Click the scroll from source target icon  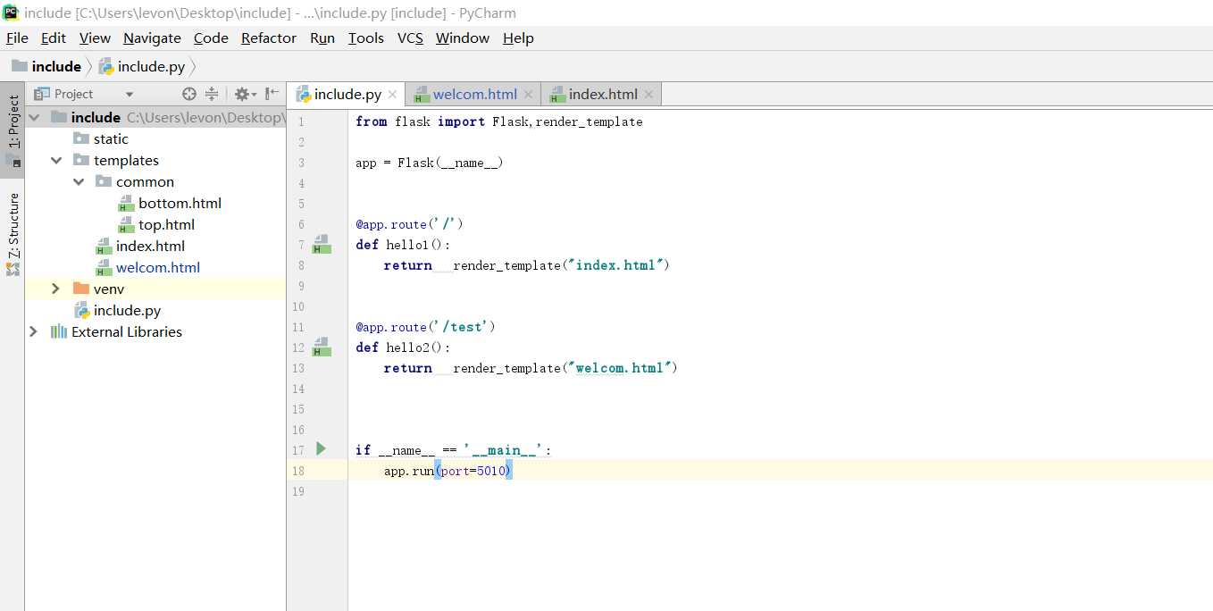(x=189, y=94)
